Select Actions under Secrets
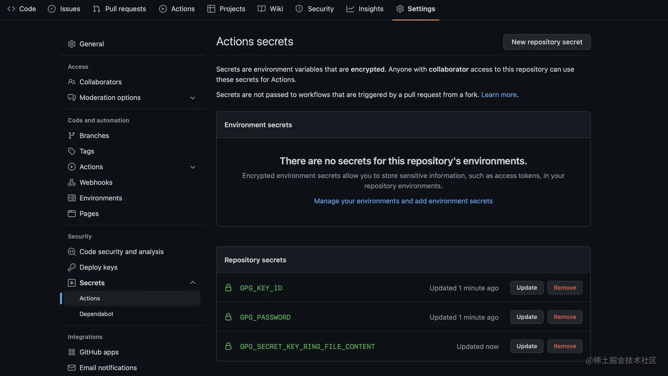The height and width of the screenshot is (376, 668). click(132, 298)
